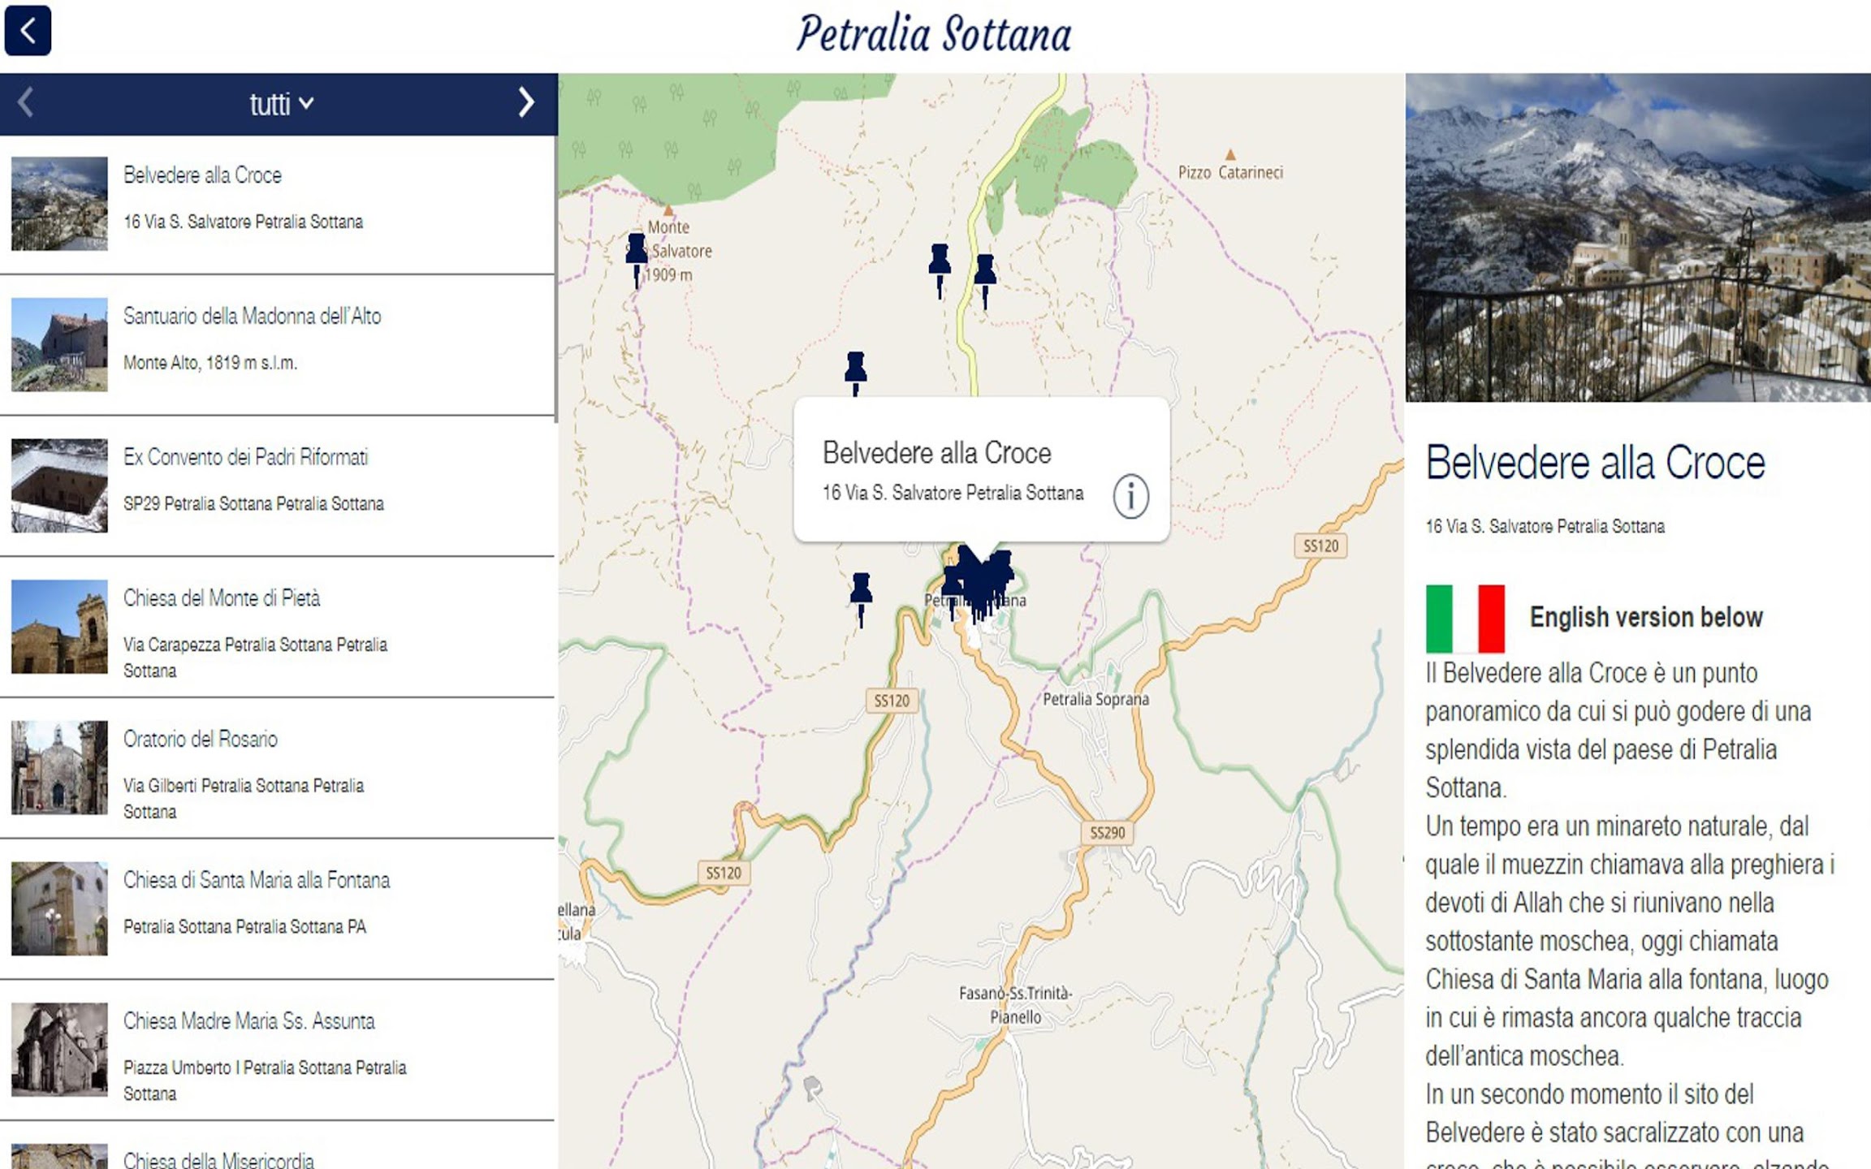The width and height of the screenshot is (1871, 1169).
Task: Click 'English version below' text
Action: pyautogui.click(x=1646, y=617)
